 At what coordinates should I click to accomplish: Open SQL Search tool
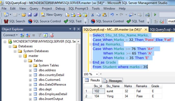(x=14, y=21)
